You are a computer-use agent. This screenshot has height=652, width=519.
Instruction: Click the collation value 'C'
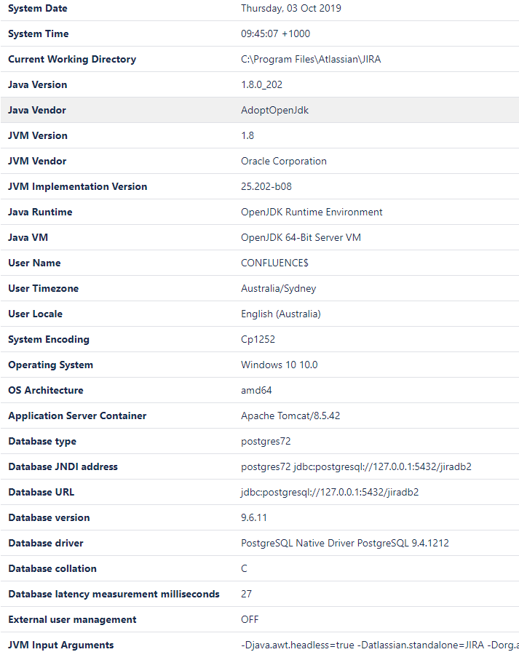[x=244, y=568]
